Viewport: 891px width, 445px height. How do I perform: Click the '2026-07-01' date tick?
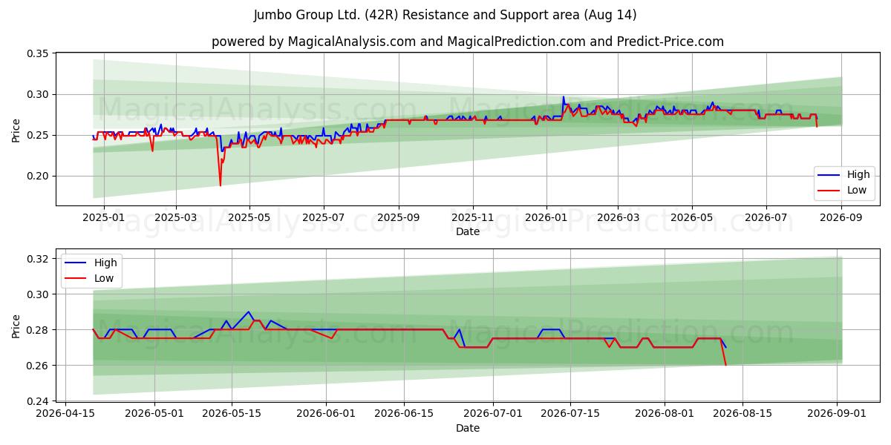[492, 414]
